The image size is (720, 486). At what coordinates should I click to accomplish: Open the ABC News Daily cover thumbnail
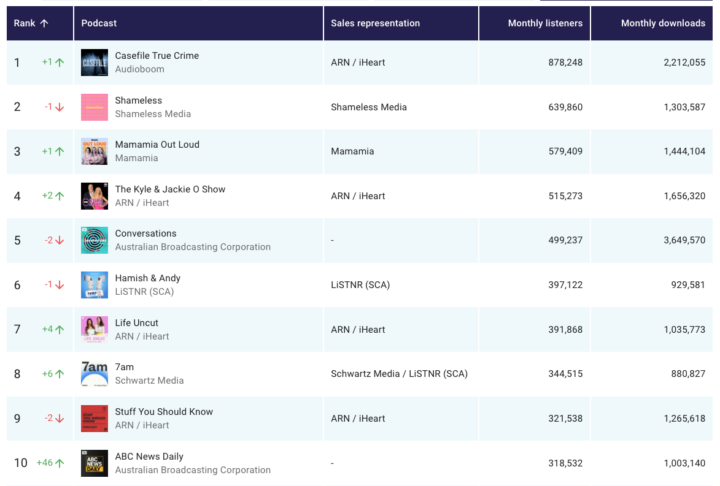(x=95, y=463)
